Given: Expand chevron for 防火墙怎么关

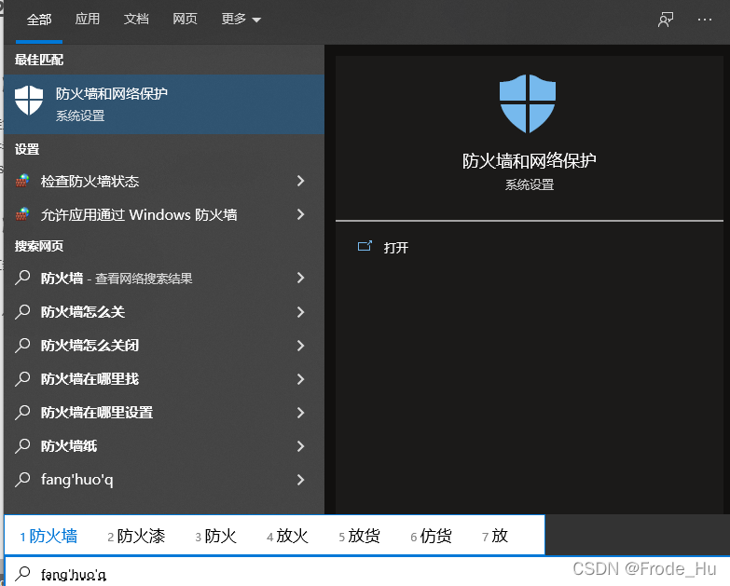Looking at the screenshot, I should click(x=301, y=311).
